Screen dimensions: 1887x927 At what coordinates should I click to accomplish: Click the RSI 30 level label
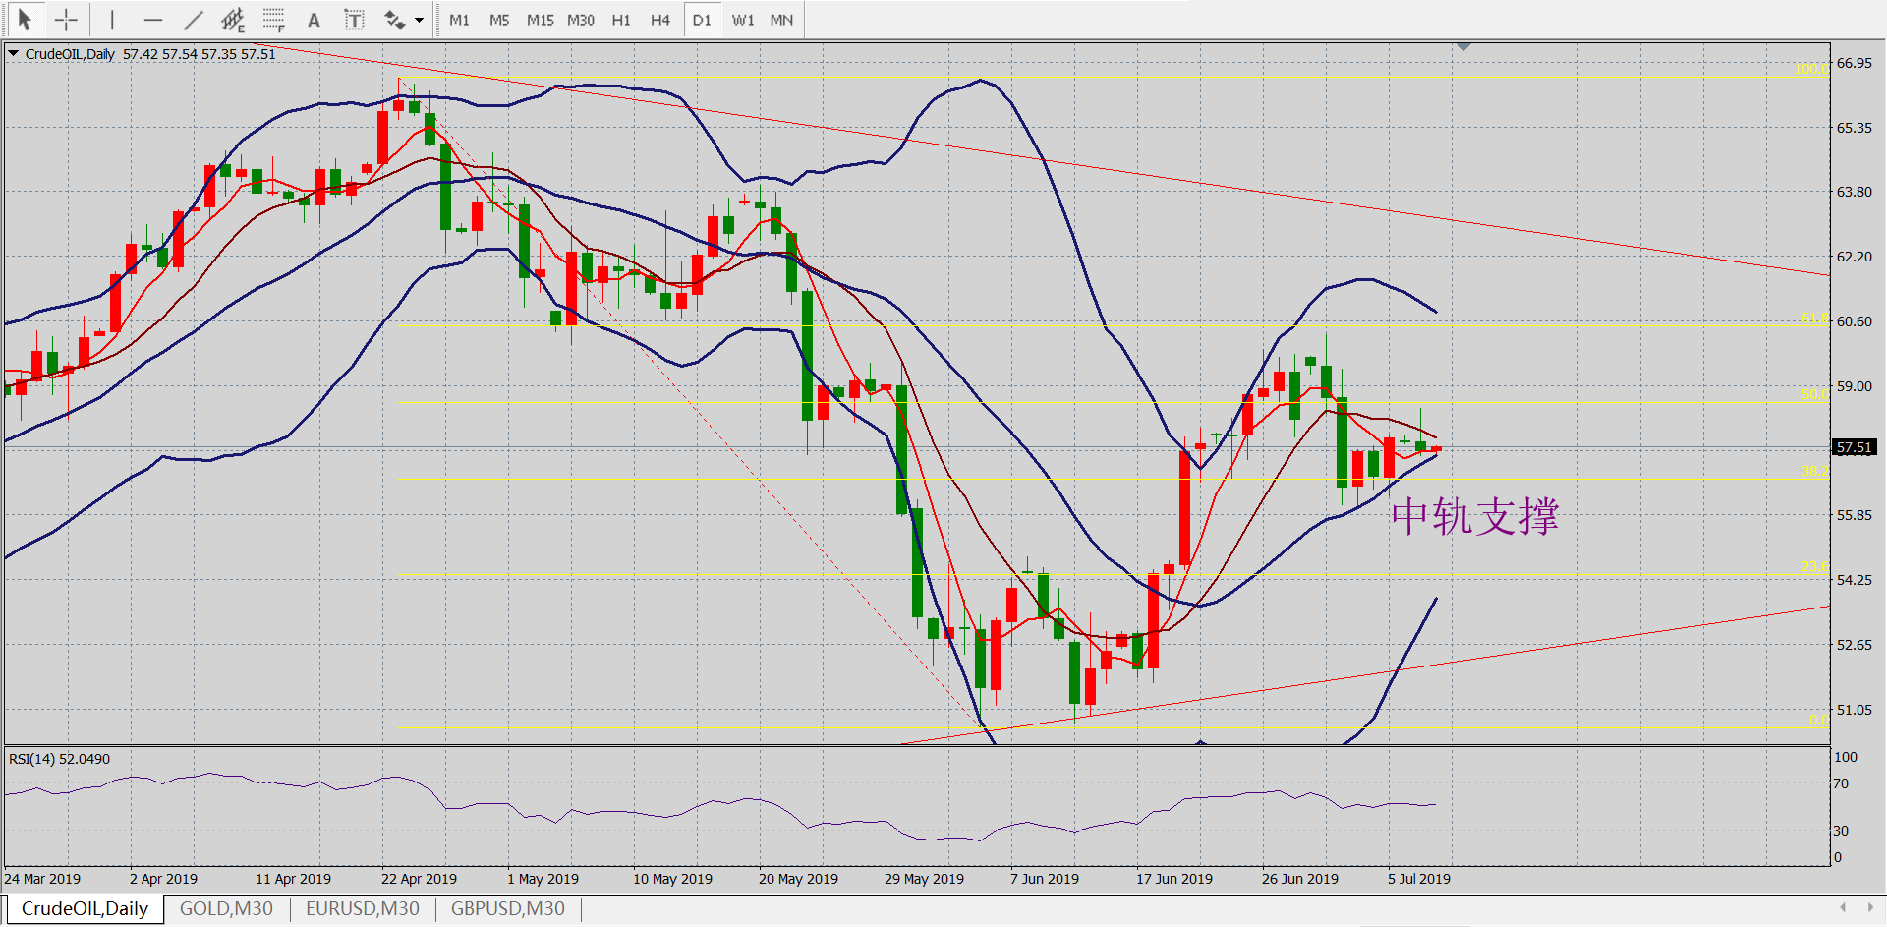pyautogui.click(x=1841, y=831)
